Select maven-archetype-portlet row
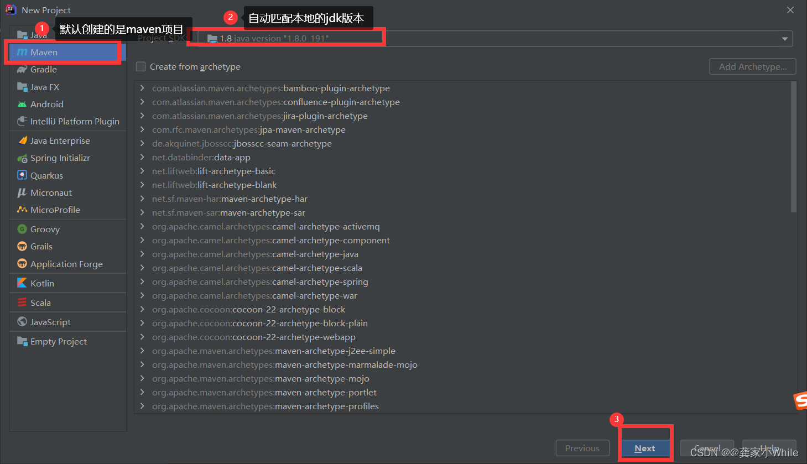The height and width of the screenshot is (464, 807). tap(462, 392)
